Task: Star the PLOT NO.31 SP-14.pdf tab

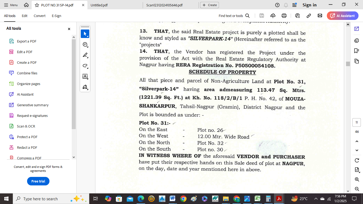Action: 37,5
